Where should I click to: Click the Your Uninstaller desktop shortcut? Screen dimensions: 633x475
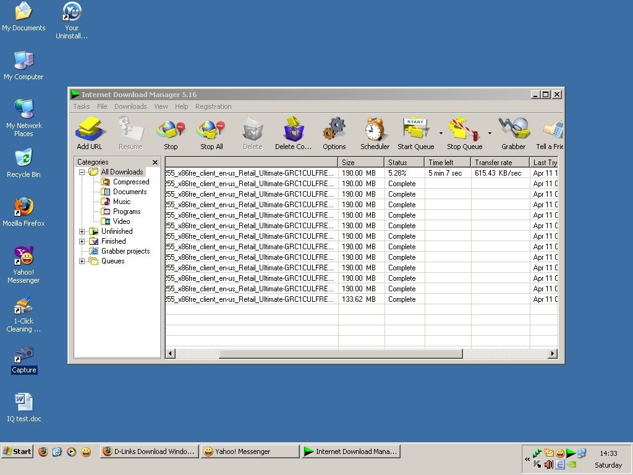click(x=72, y=20)
